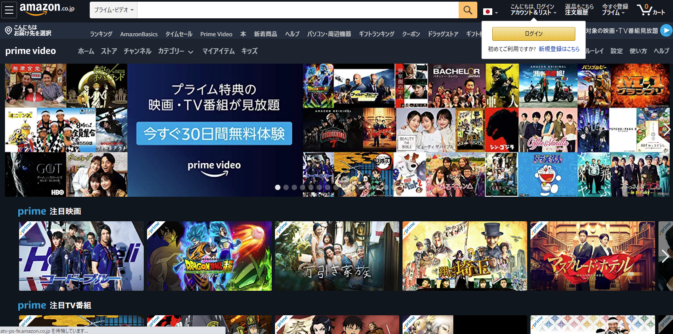Click prime 注目TV番組 heading
This screenshot has width=673, height=334.
pos(54,305)
